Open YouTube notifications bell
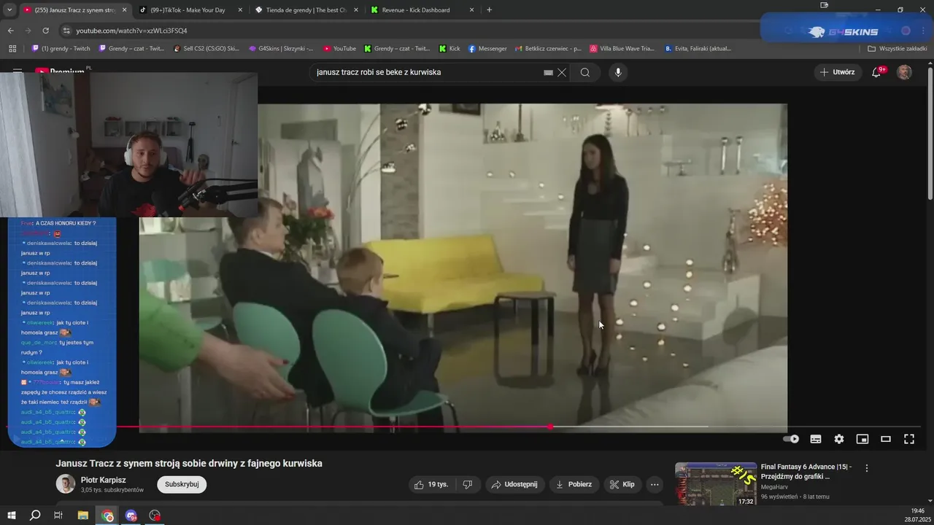 (878, 72)
